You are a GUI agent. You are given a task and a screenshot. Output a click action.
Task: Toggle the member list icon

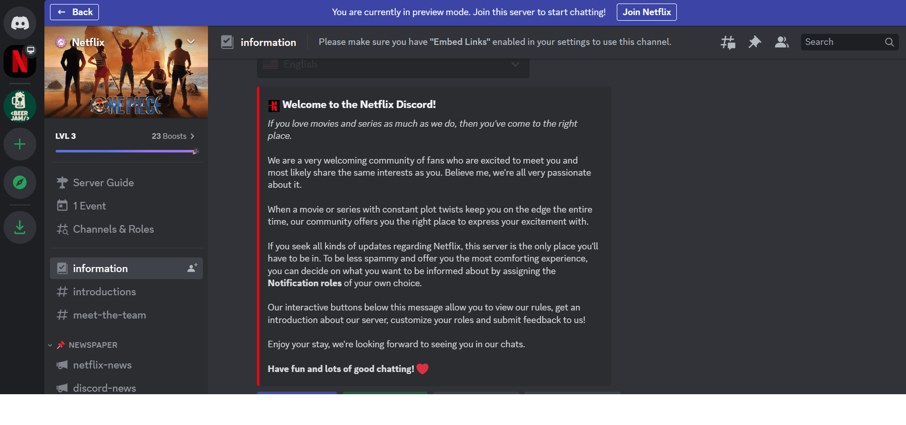[781, 42]
